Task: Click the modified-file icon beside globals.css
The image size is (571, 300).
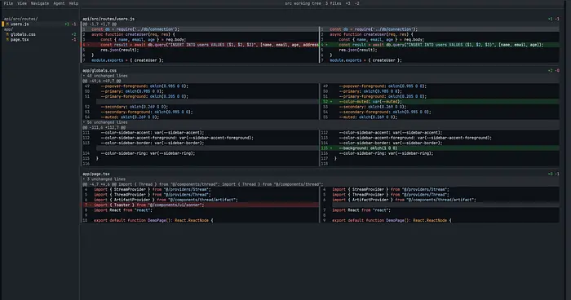Action: tap(7, 34)
